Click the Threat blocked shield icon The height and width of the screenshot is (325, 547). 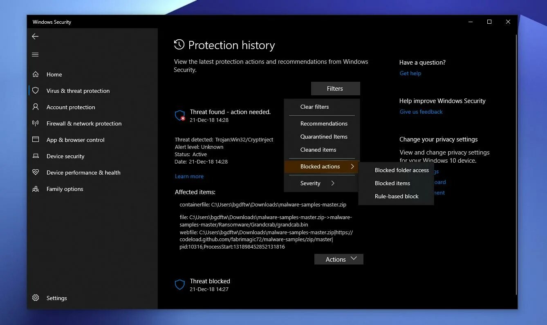click(x=180, y=285)
